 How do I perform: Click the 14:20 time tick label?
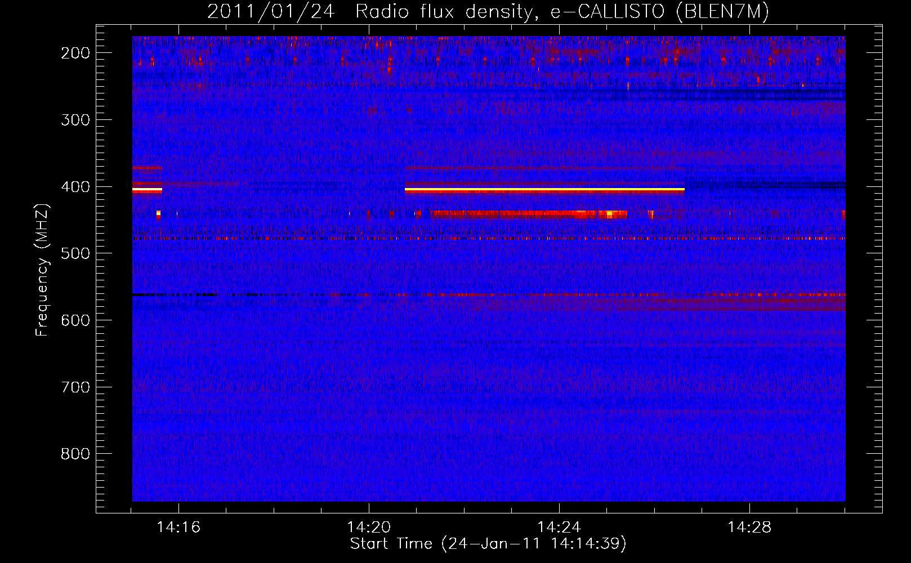pyautogui.click(x=369, y=528)
